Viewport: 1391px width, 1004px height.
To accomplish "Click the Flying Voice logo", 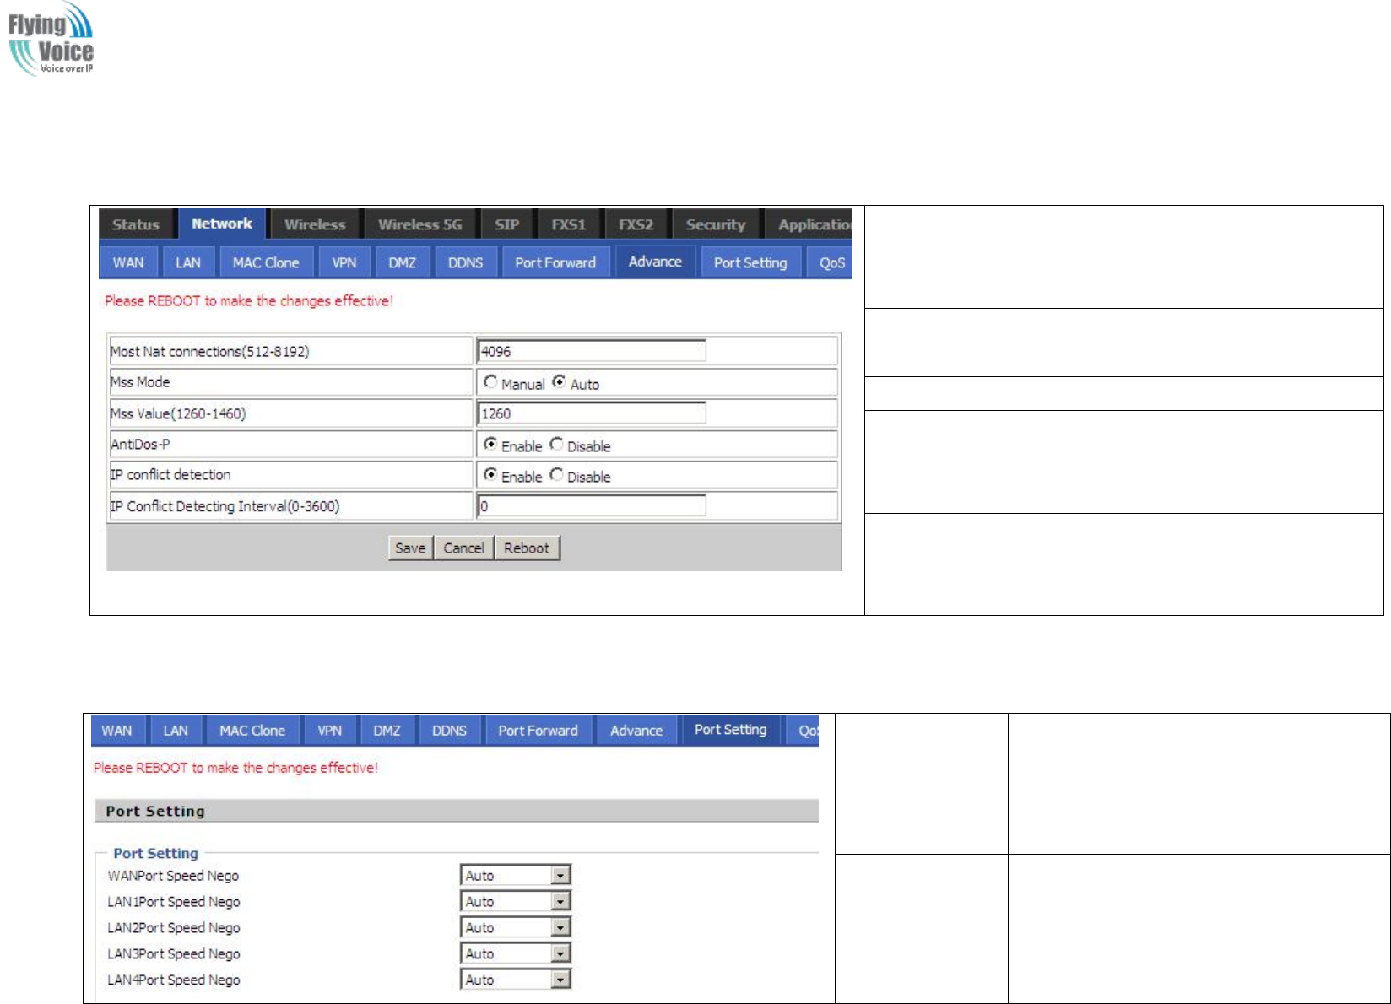I will [x=51, y=39].
